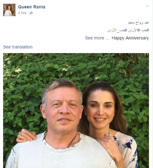Open the post via the '4 hrs' timestamp
Image resolution: width=153 pixels, height=168 pixels.
(x=22, y=13)
